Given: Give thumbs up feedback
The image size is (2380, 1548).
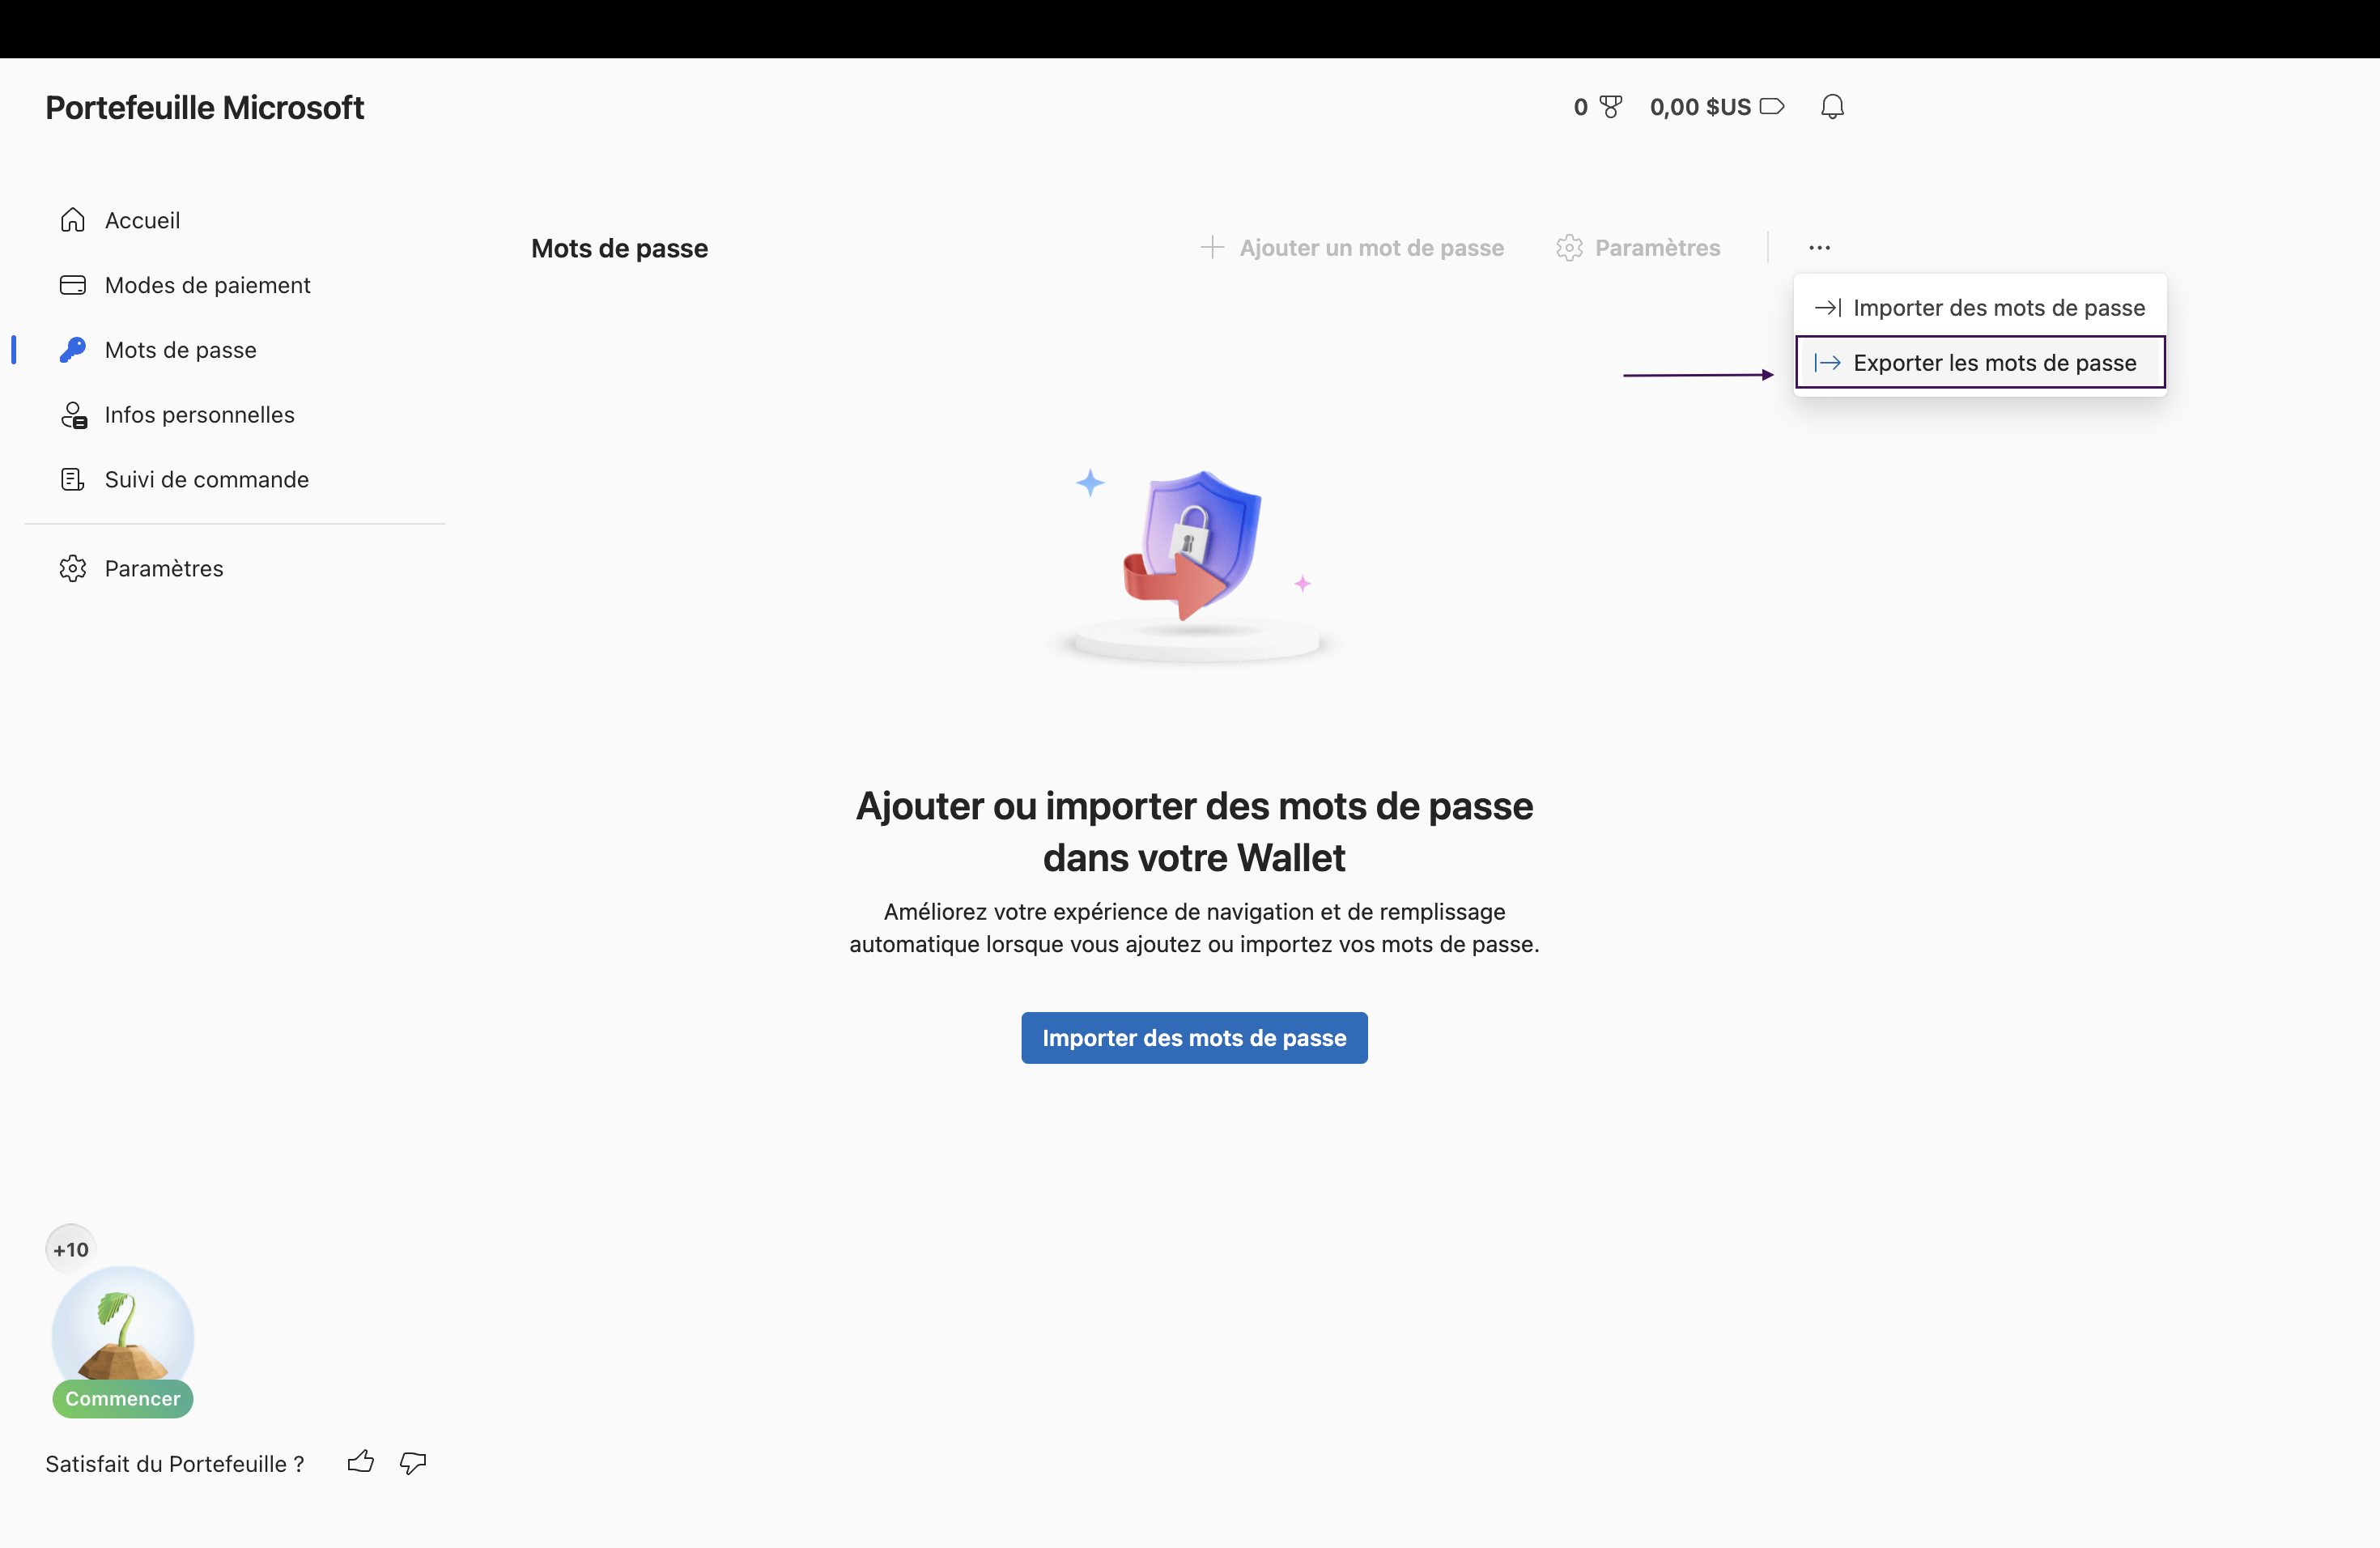Looking at the screenshot, I should point(360,1463).
